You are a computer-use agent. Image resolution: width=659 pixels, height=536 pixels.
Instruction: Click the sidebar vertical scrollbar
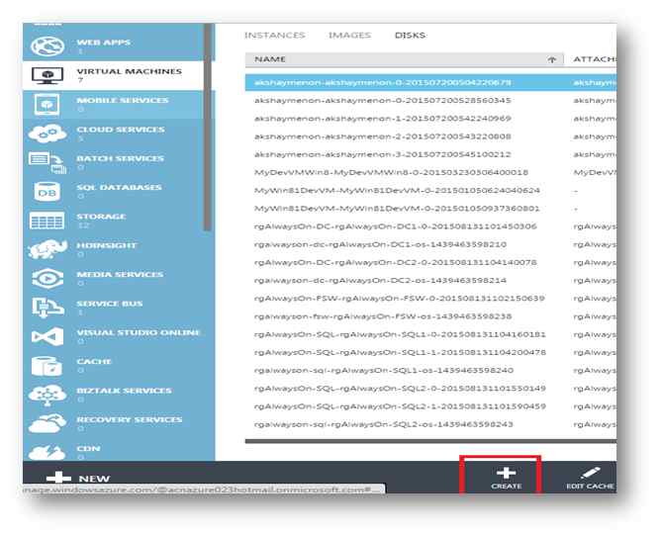207,127
